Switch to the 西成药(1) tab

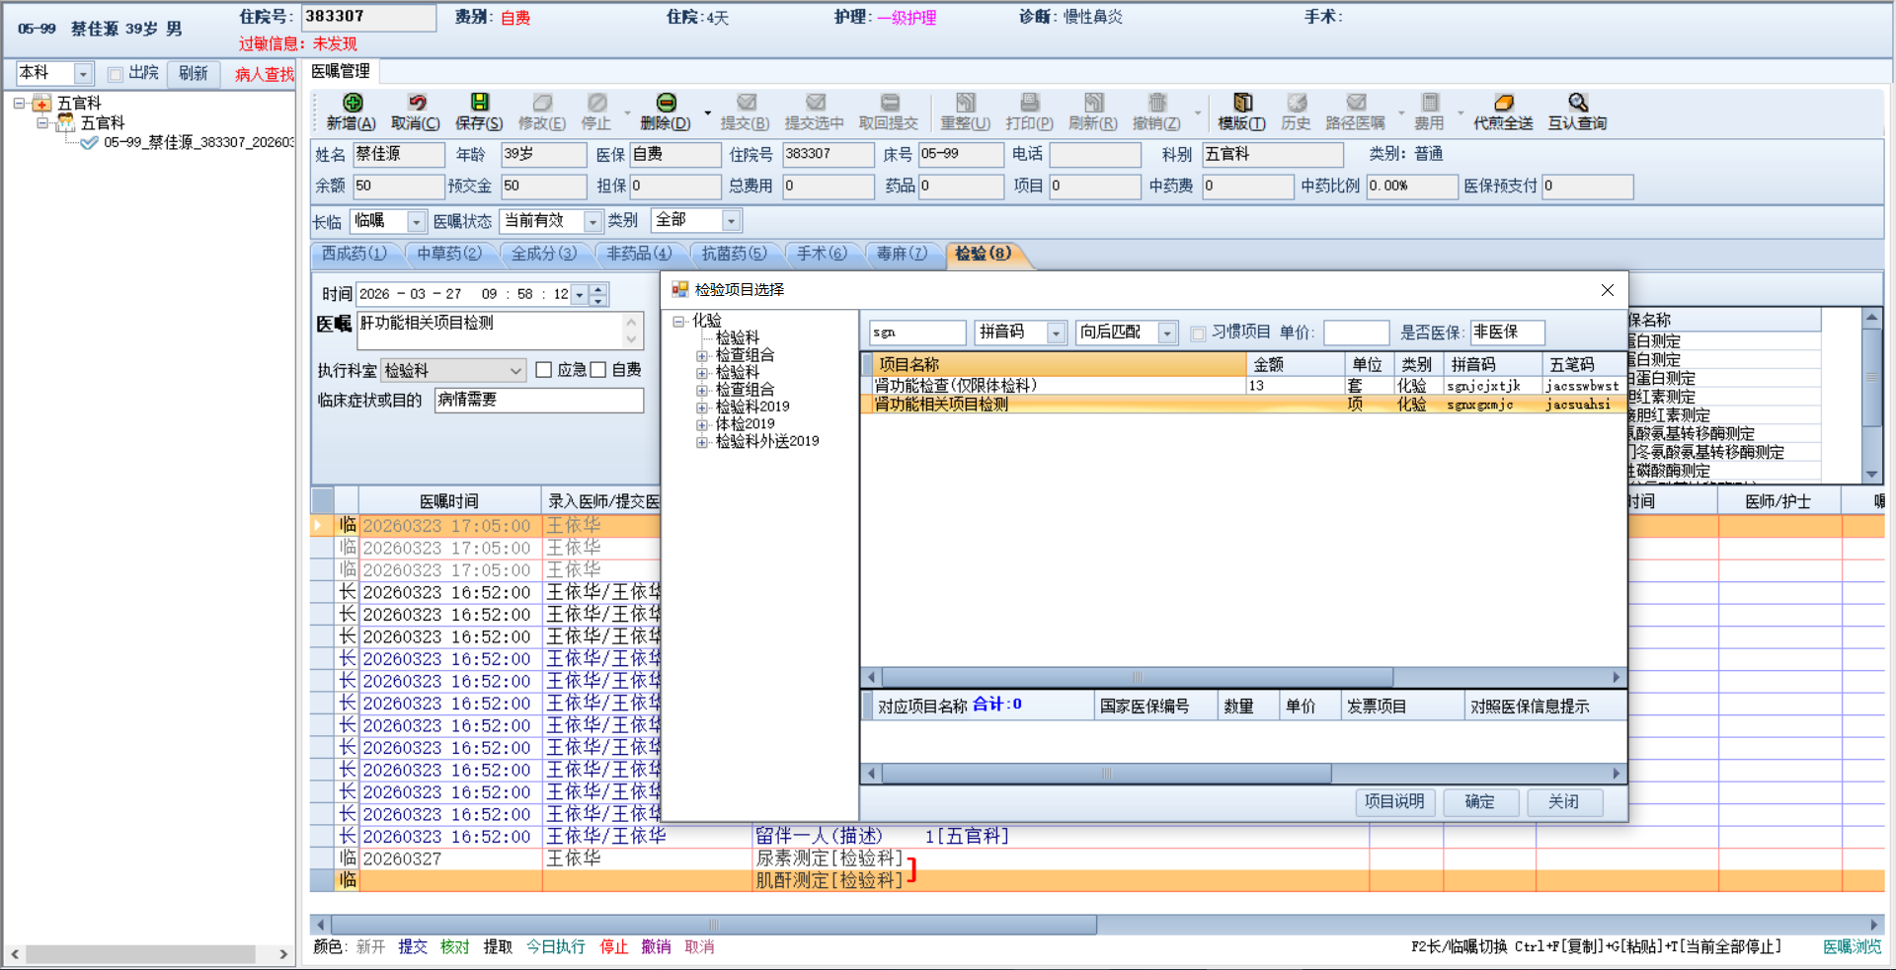point(355,255)
